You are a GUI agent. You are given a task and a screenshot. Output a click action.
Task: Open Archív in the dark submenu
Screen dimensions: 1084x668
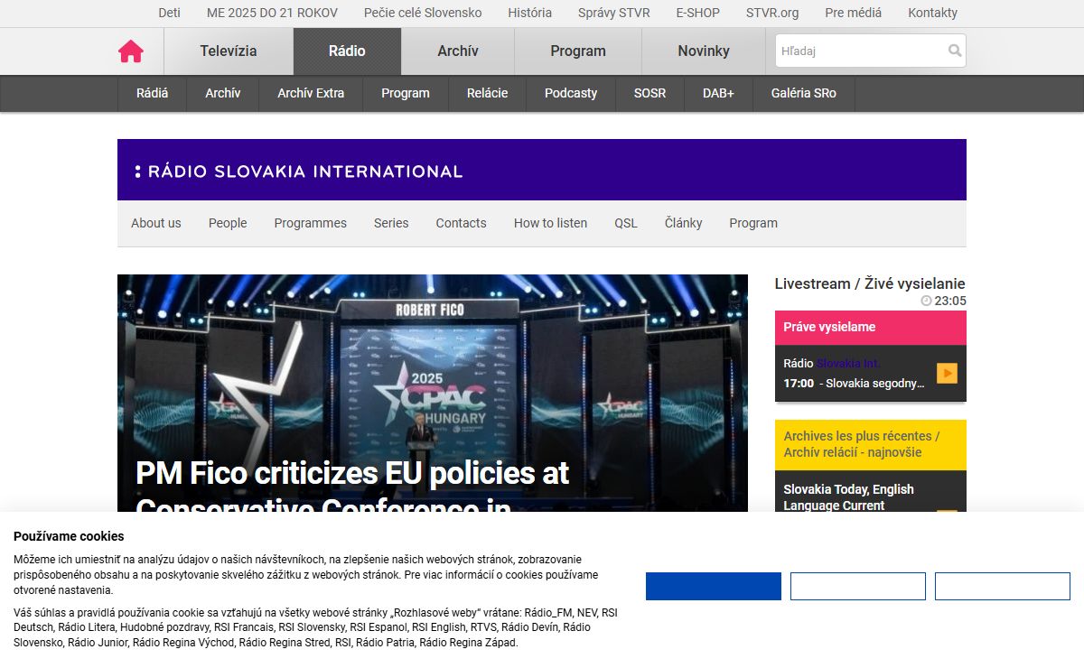(223, 93)
